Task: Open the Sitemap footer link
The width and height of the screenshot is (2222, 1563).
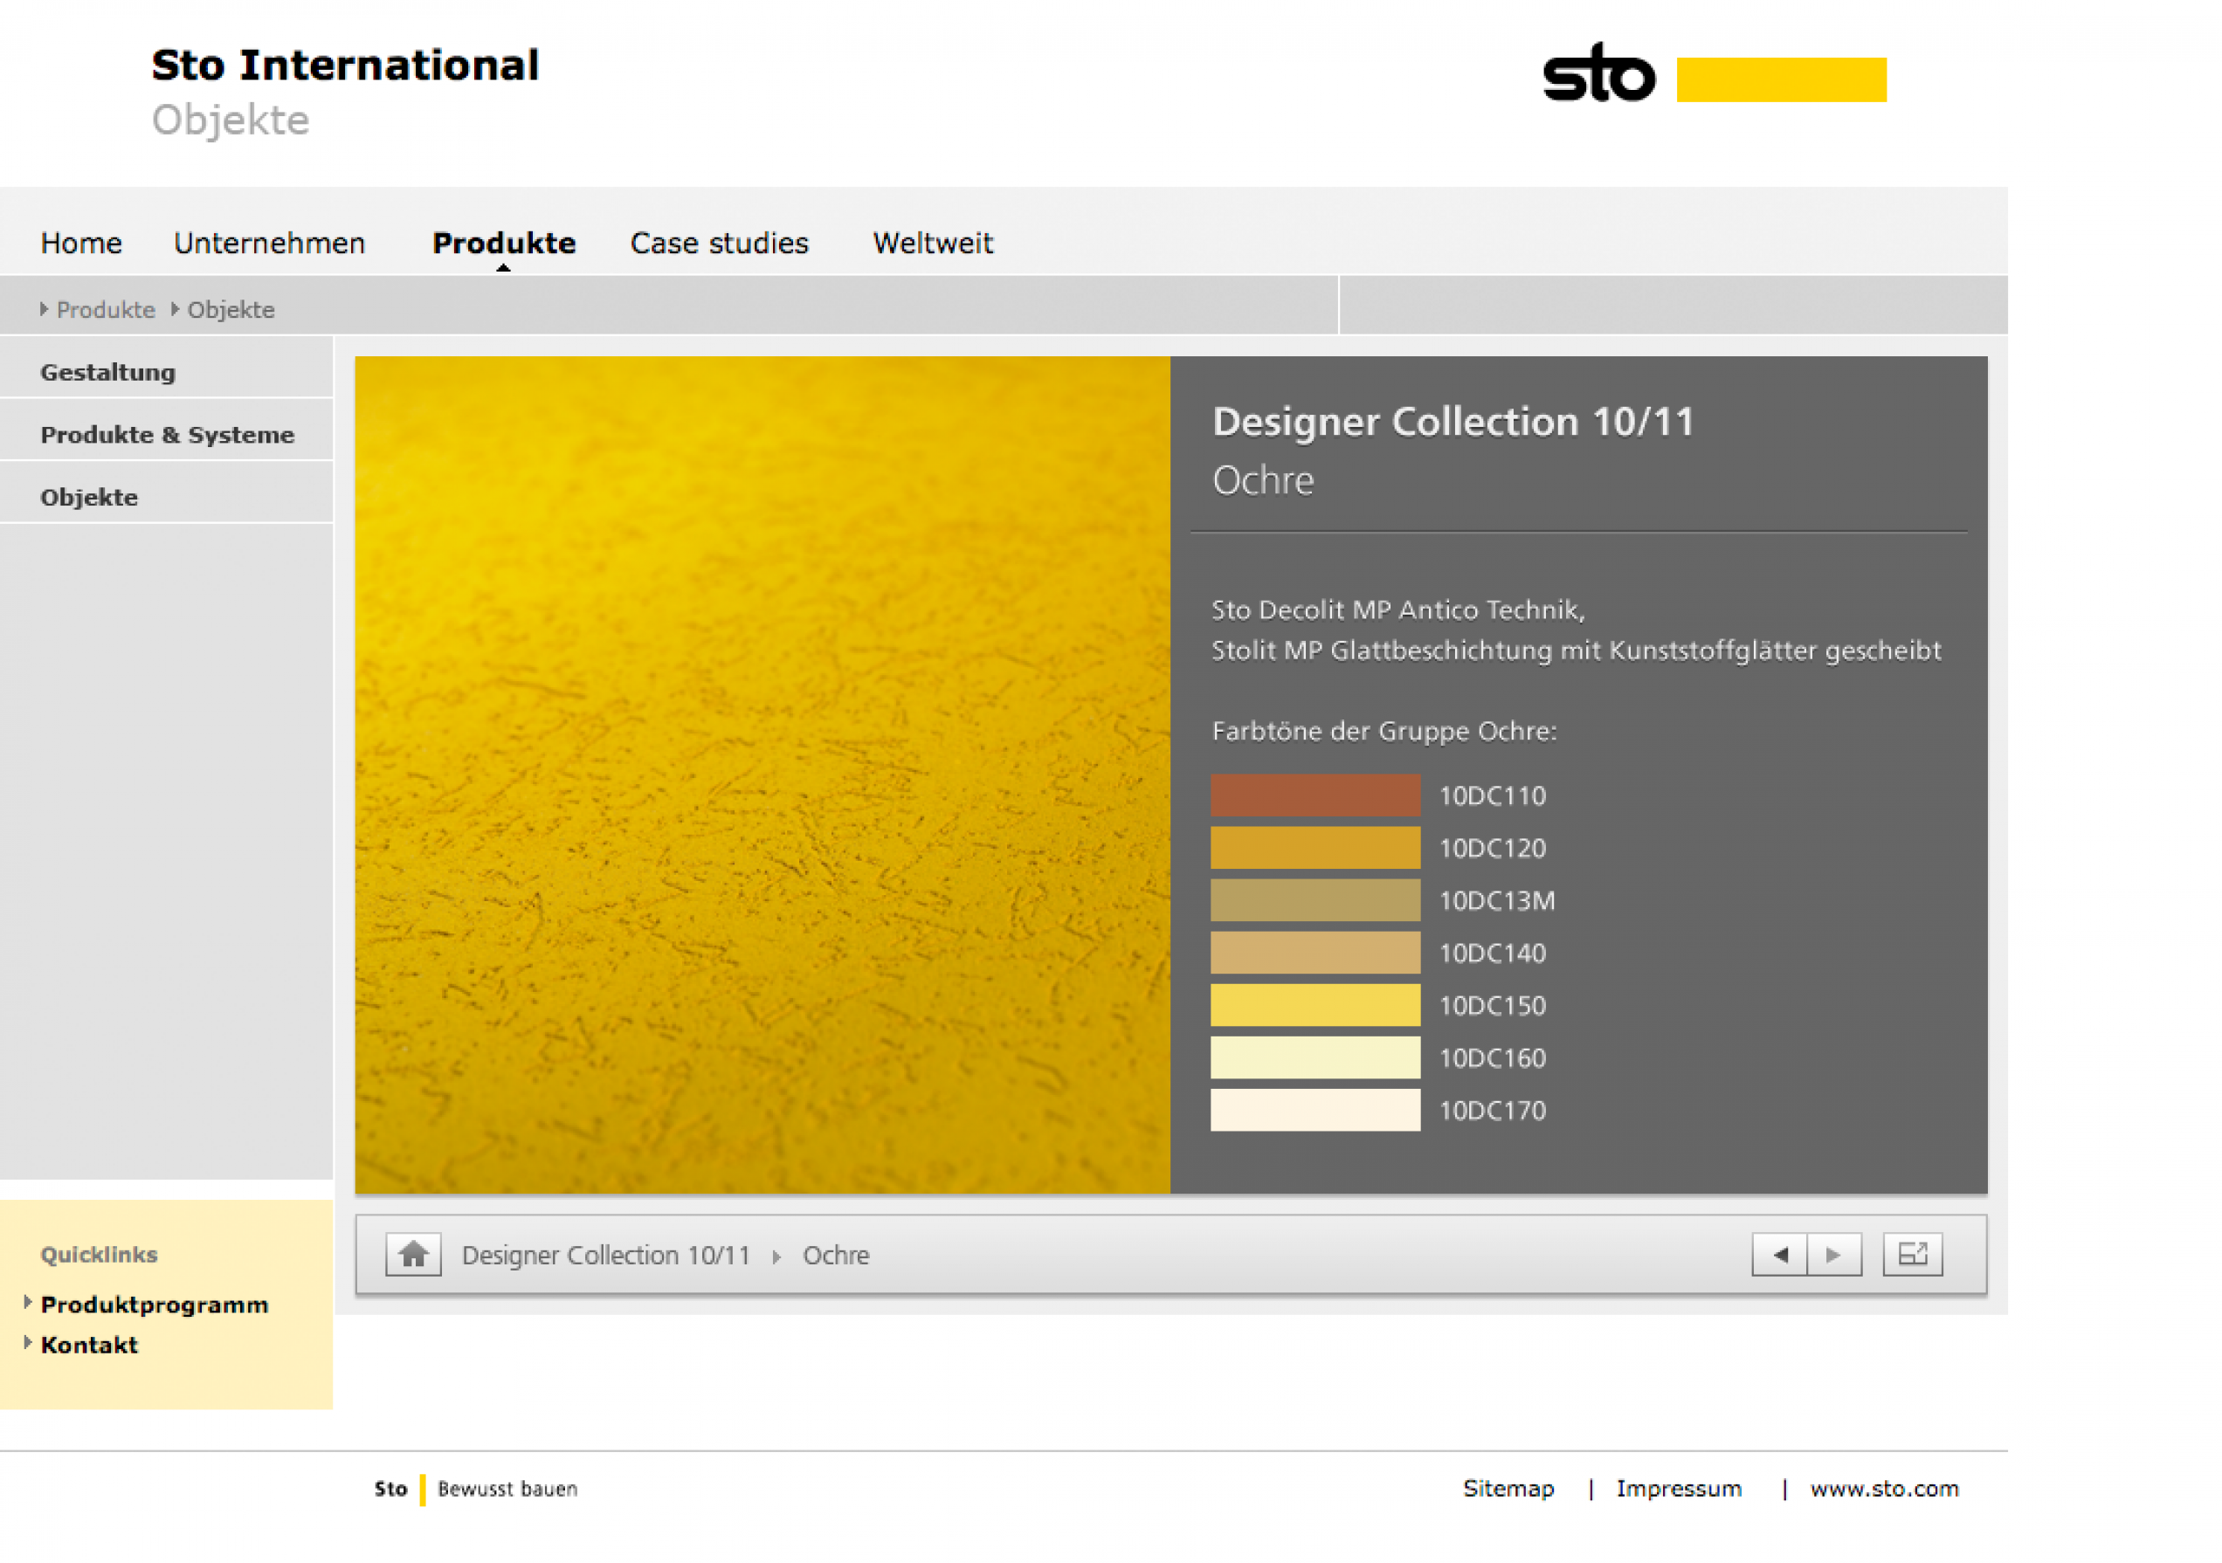Action: point(1508,1489)
